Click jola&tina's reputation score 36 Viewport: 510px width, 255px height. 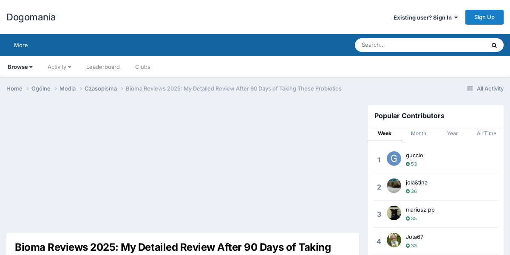click(x=411, y=191)
